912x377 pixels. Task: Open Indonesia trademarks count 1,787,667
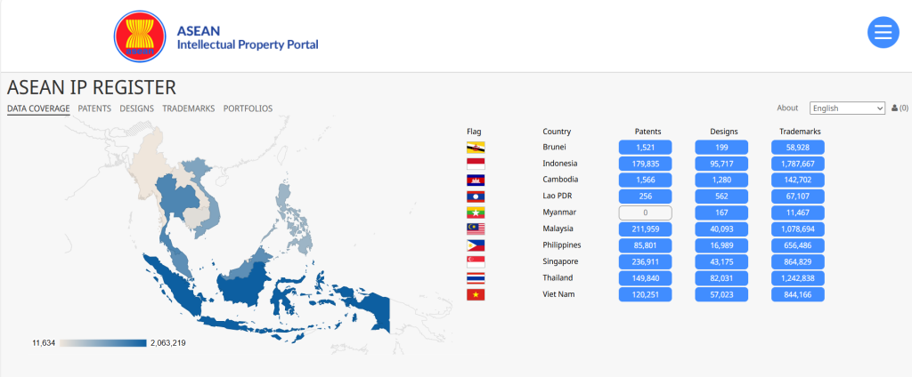click(x=798, y=164)
